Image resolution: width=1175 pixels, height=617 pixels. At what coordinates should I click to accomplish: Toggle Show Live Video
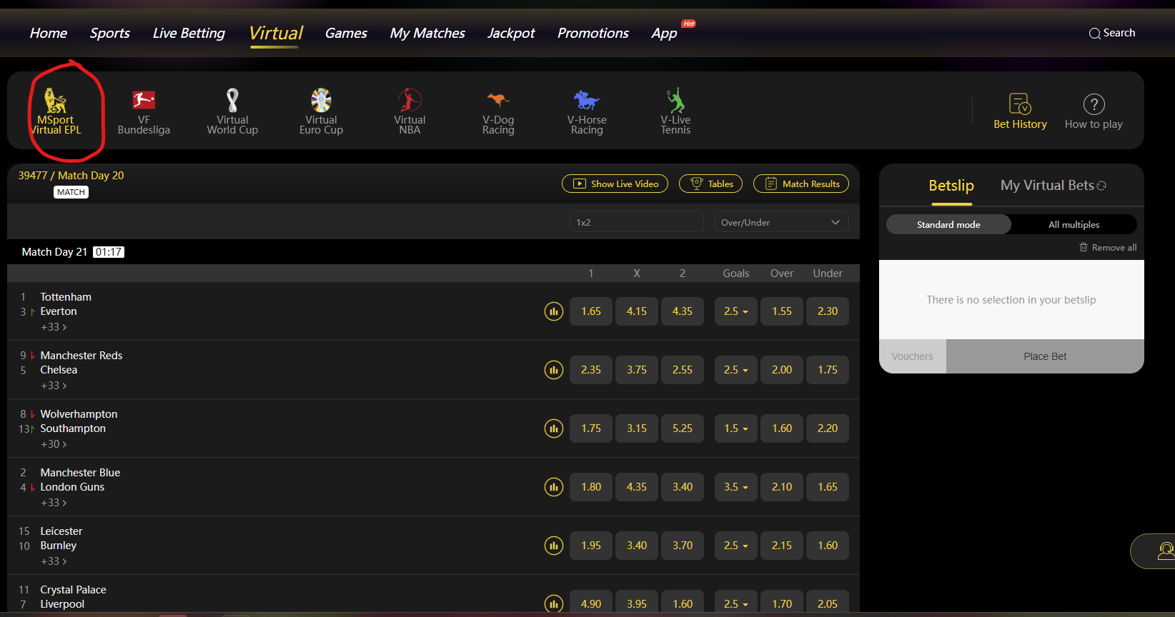point(615,184)
